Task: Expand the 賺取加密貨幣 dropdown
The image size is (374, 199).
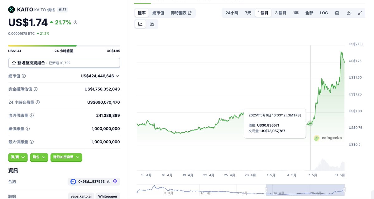Action: (66, 157)
